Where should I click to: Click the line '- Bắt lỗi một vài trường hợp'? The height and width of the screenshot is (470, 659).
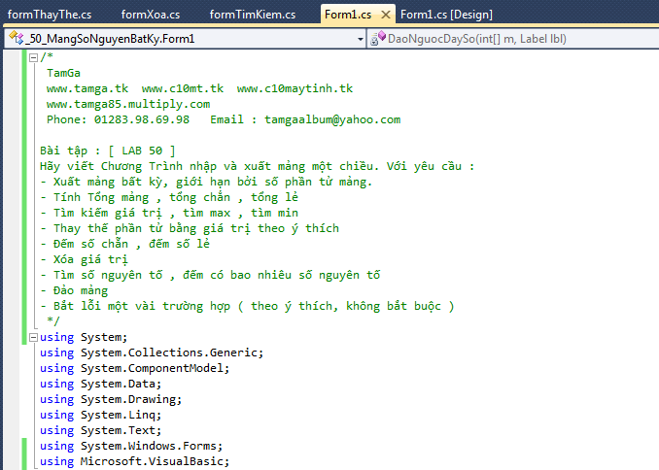click(x=247, y=306)
